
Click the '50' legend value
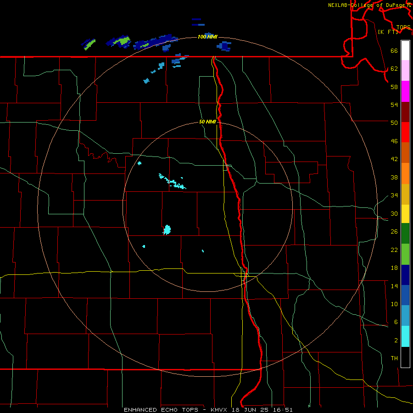coord(394,123)
